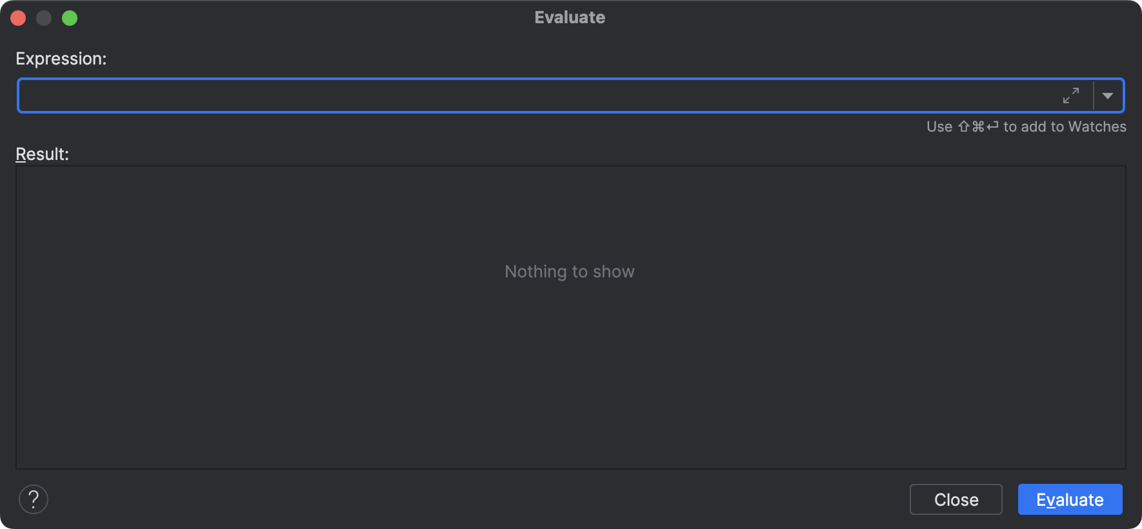Click the gray minimize window button
The height and width of the screenshot is (529, 1142).
point(44,18)
